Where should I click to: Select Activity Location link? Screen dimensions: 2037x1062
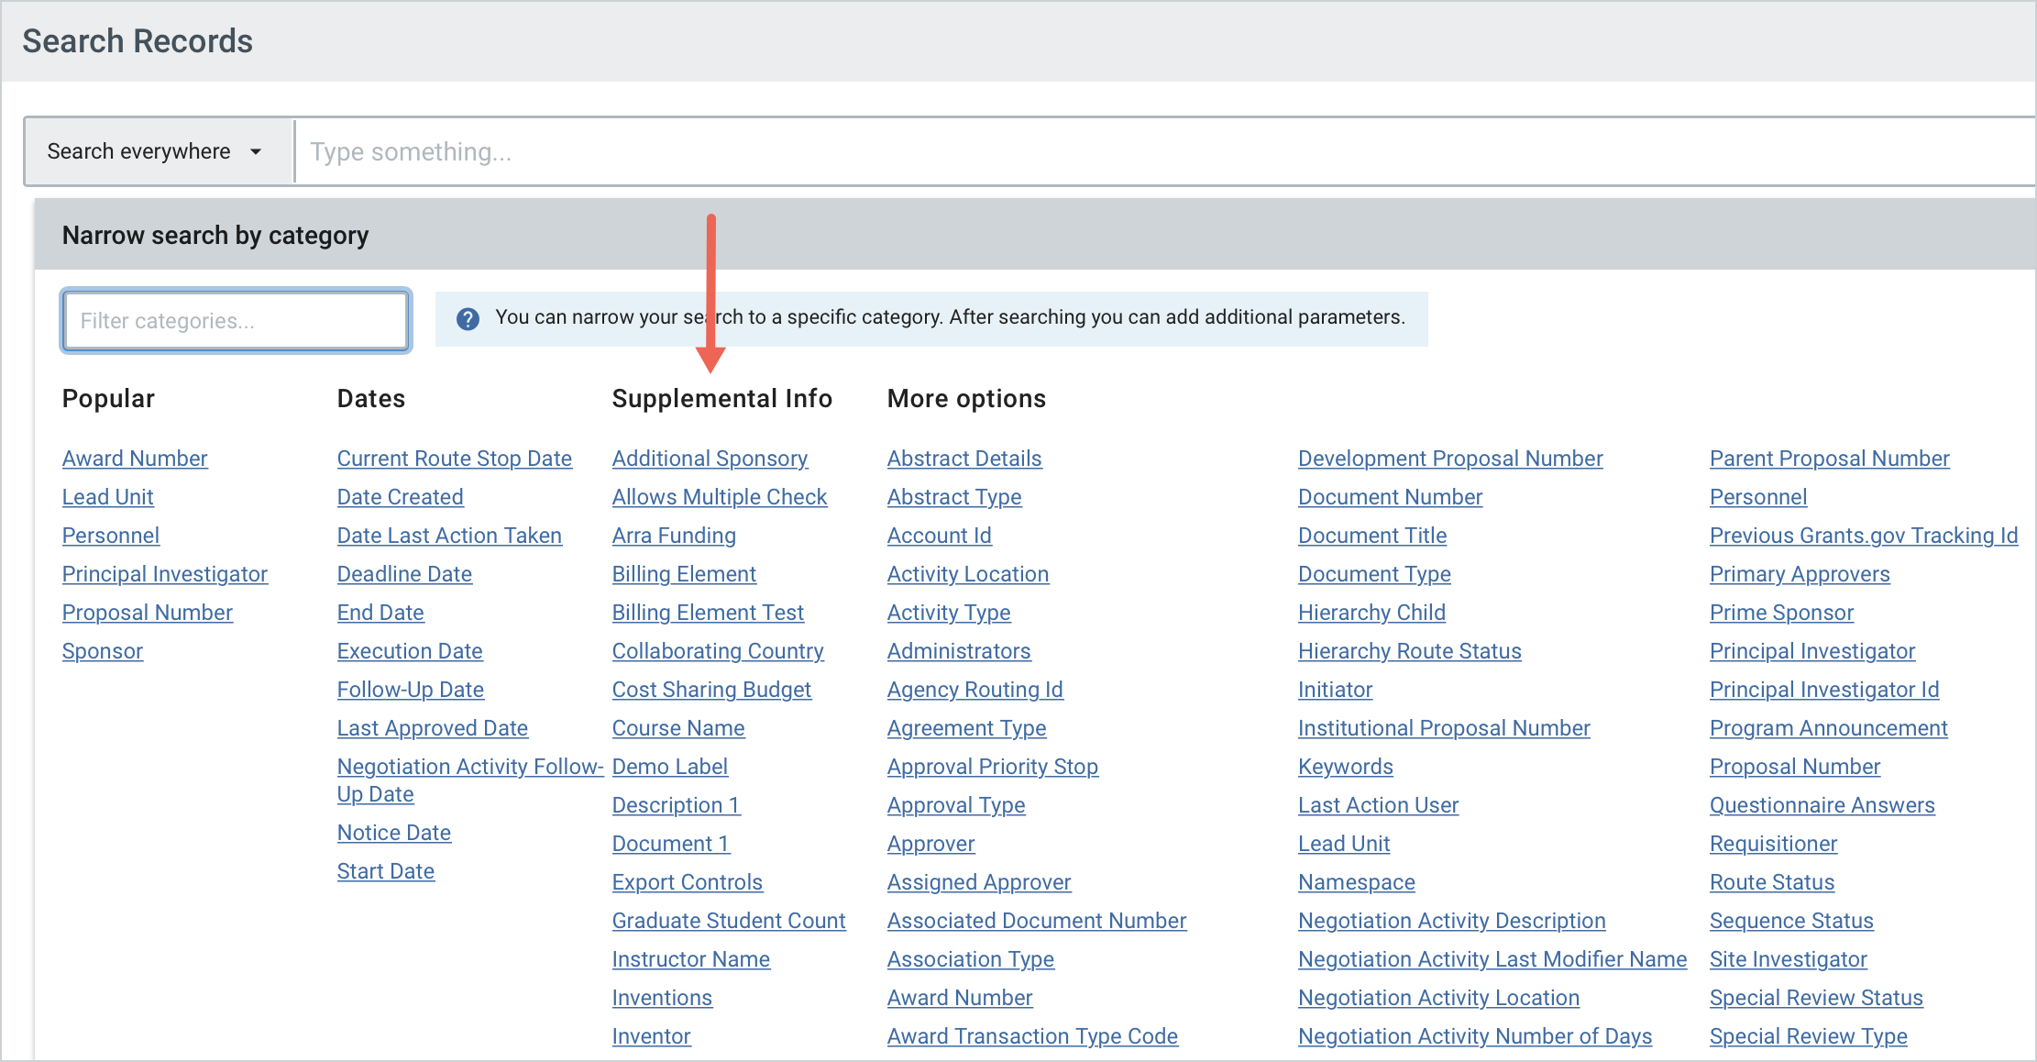tap(968, 574)
